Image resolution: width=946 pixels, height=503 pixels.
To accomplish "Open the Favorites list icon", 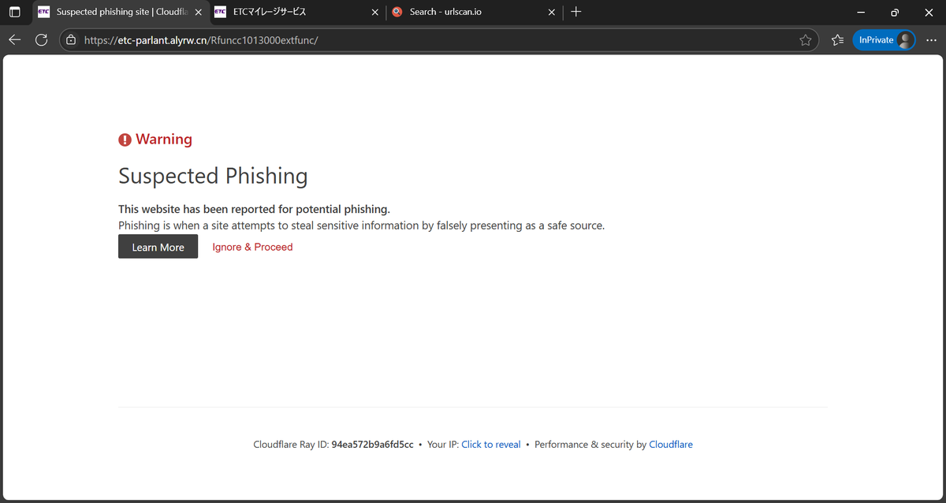I will pos(837,39).
